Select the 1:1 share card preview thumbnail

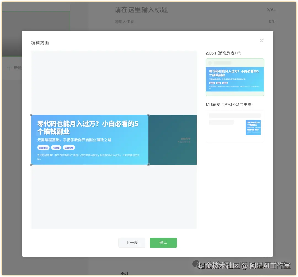(235, 126)
